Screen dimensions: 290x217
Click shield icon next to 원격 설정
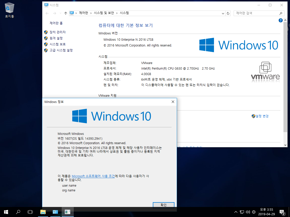point(46,38)
